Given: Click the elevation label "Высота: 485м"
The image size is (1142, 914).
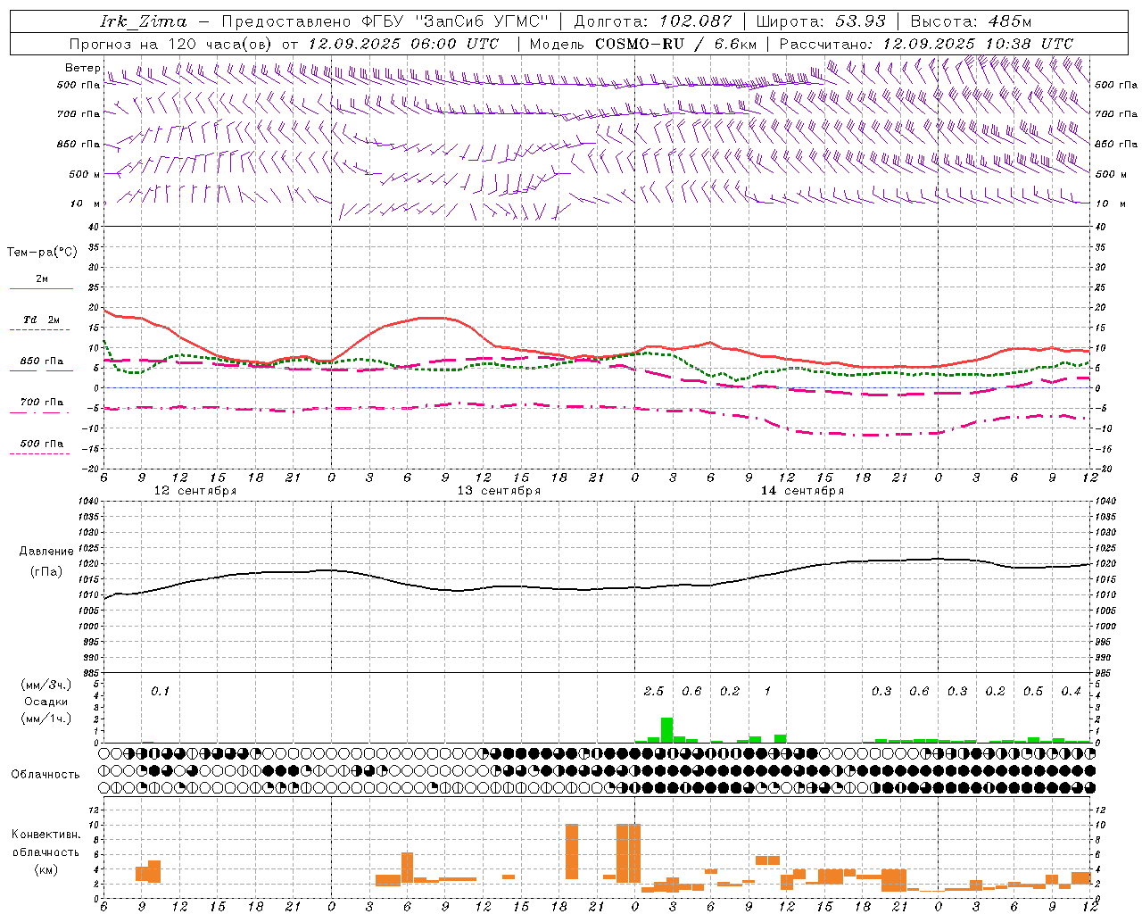Looking at the screenshot, I should tap(971, 21).
